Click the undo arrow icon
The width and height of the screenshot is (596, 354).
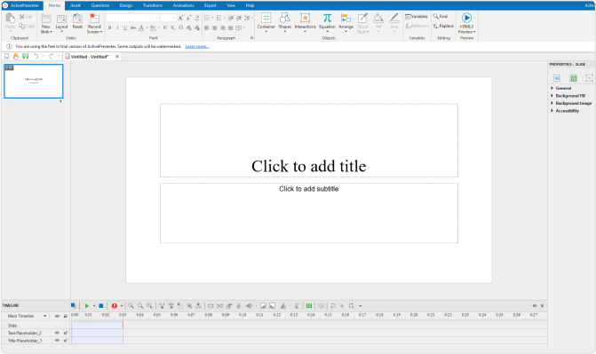pos(36,56)
